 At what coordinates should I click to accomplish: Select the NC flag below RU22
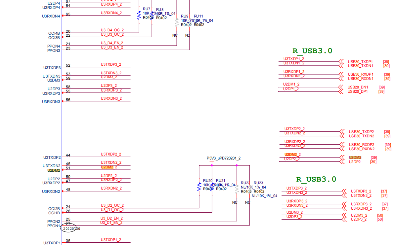point(235,202)
